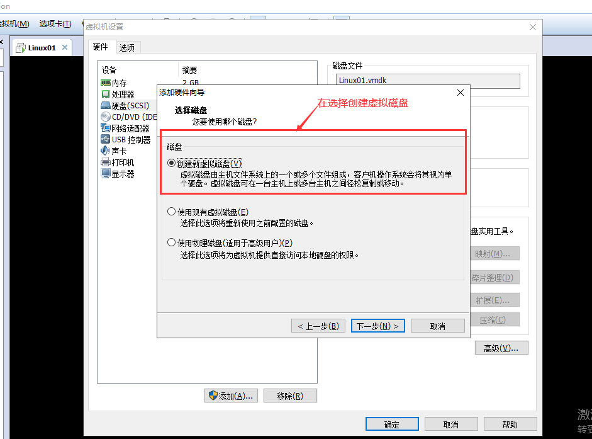
Task: Select the memory (内存) device icon
Action: (105, 83)
